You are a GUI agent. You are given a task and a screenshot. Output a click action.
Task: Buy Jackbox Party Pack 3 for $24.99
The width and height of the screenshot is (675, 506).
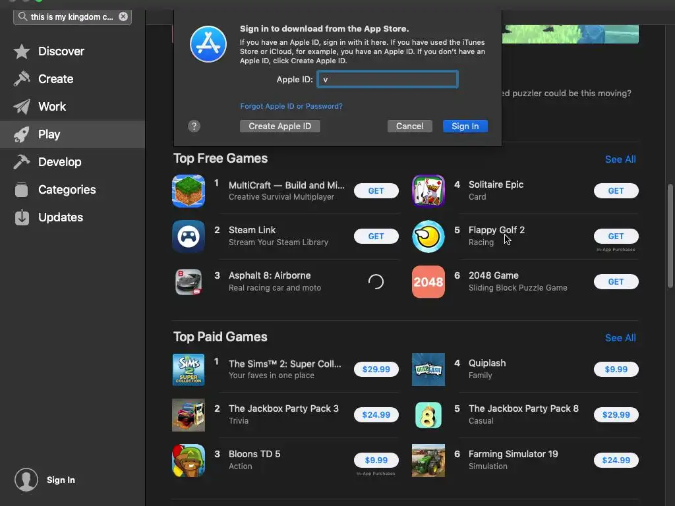(376, 415)
